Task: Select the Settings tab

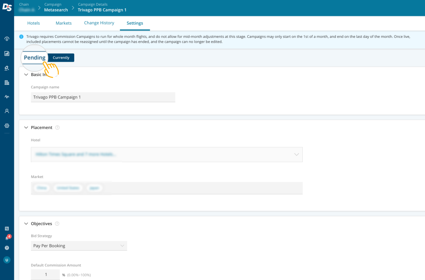Action: (x=135, y=23)
